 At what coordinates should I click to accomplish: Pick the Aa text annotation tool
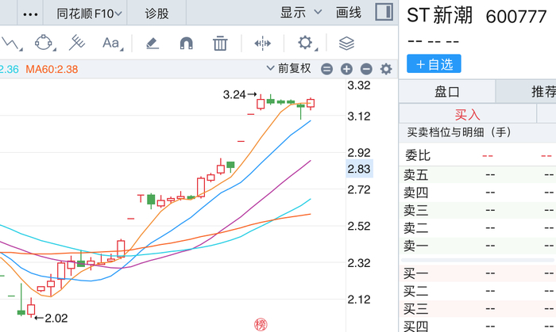click(x=112, y=43)
